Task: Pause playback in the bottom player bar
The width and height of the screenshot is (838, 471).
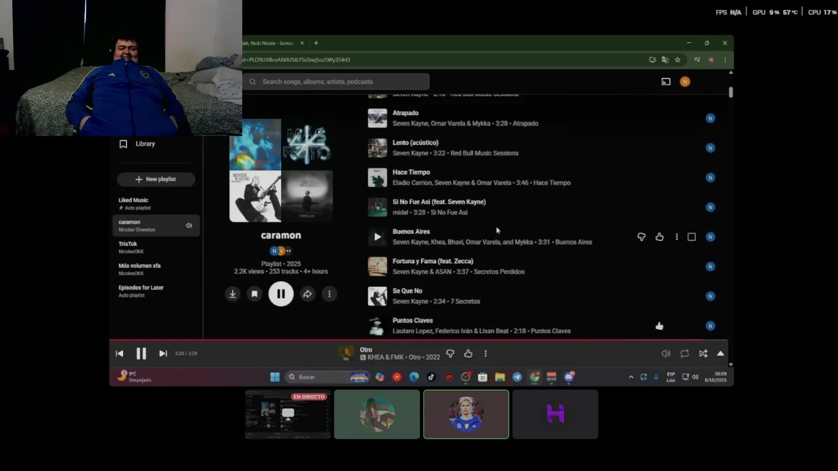Action: click(x=141, y=353)
